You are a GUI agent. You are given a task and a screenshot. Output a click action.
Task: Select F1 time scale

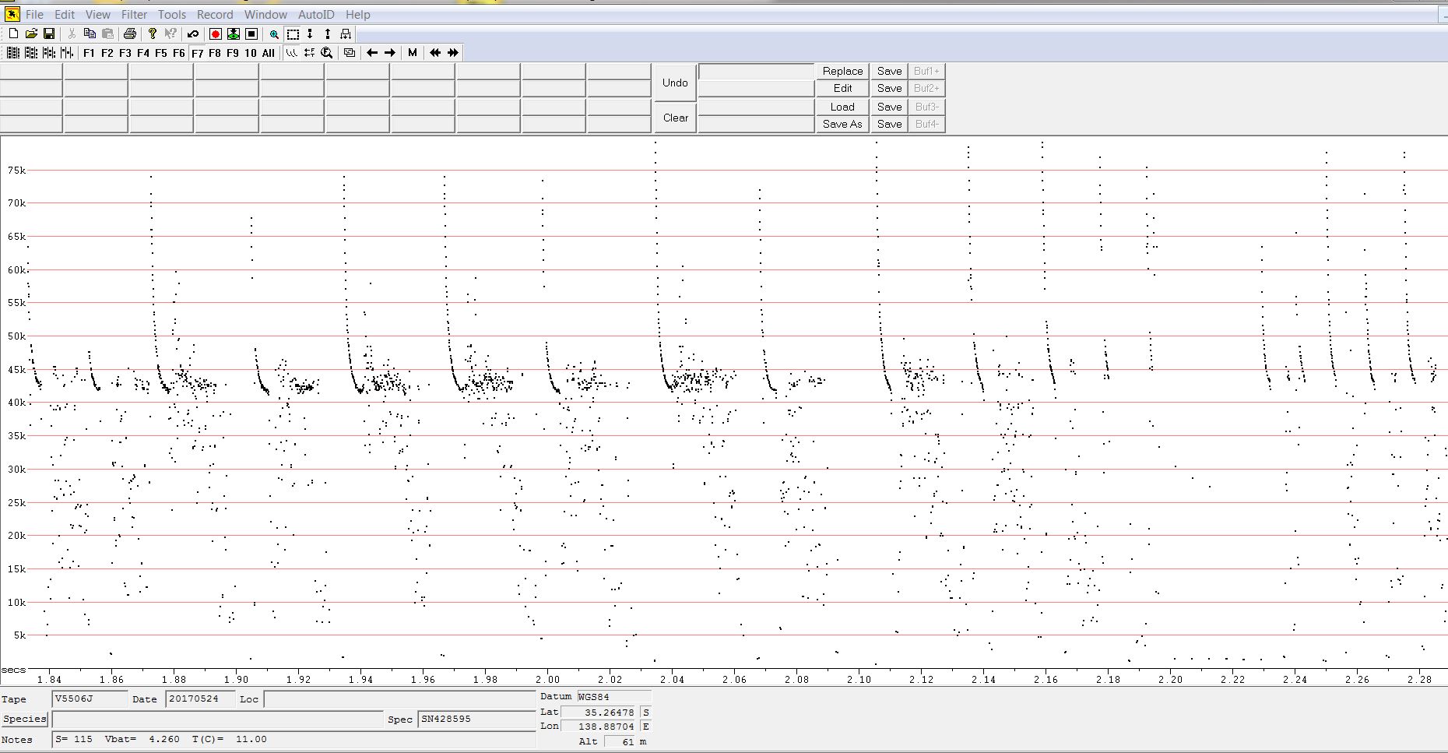[x=89, y=53]
